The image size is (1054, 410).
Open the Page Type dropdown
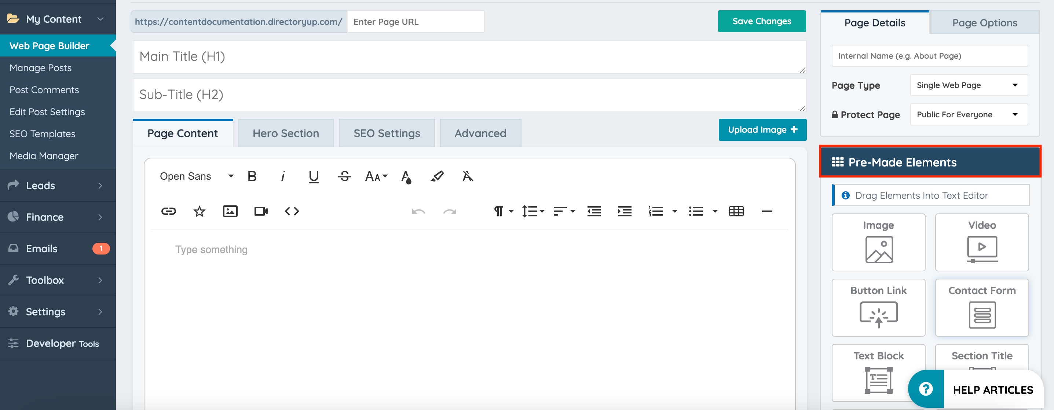[968, 85]
